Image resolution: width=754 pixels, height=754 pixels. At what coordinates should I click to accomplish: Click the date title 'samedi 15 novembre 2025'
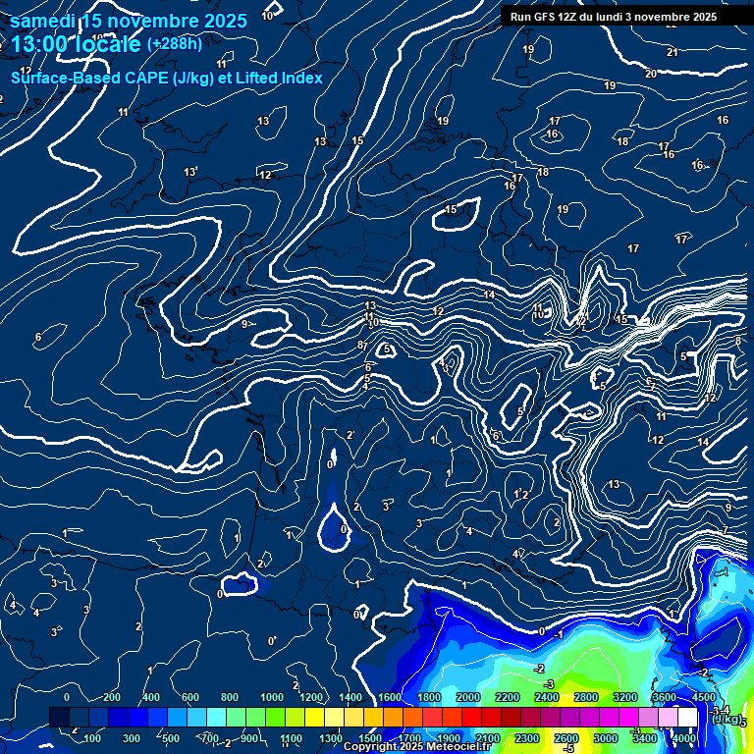coord(129,21)
